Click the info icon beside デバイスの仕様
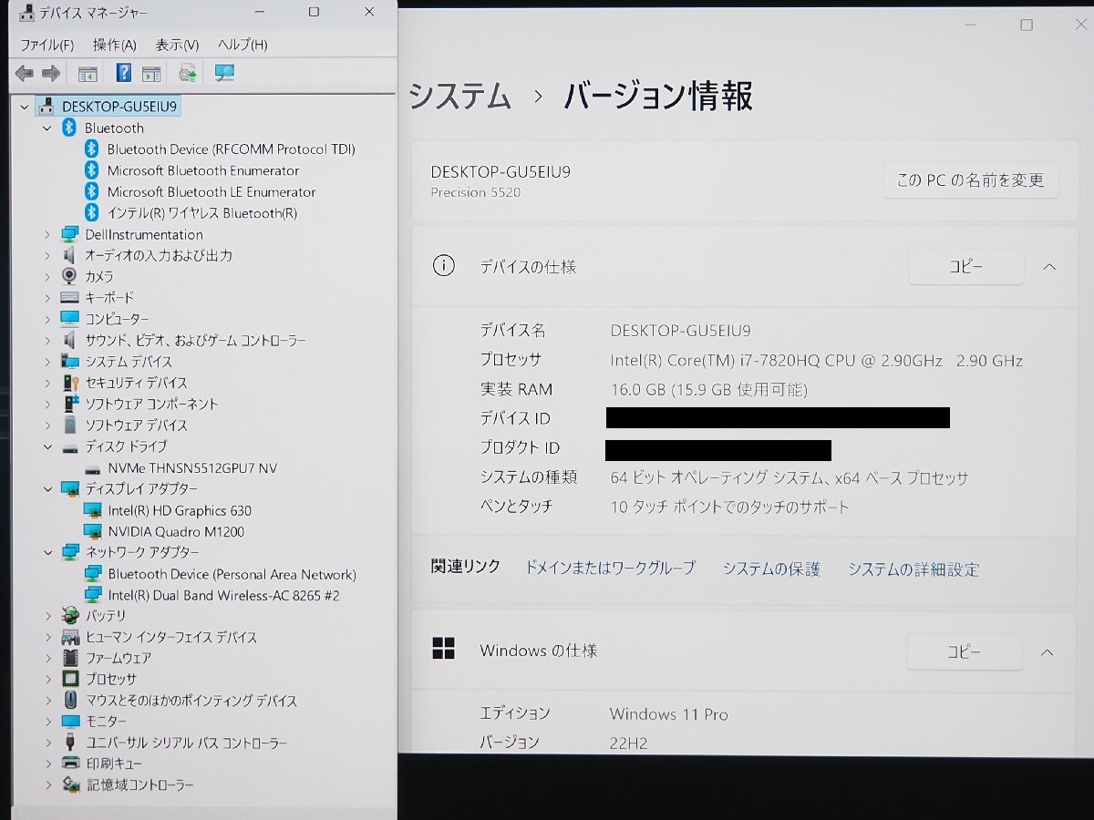Viewport: 1094px width, 820px height. [443, 267]
